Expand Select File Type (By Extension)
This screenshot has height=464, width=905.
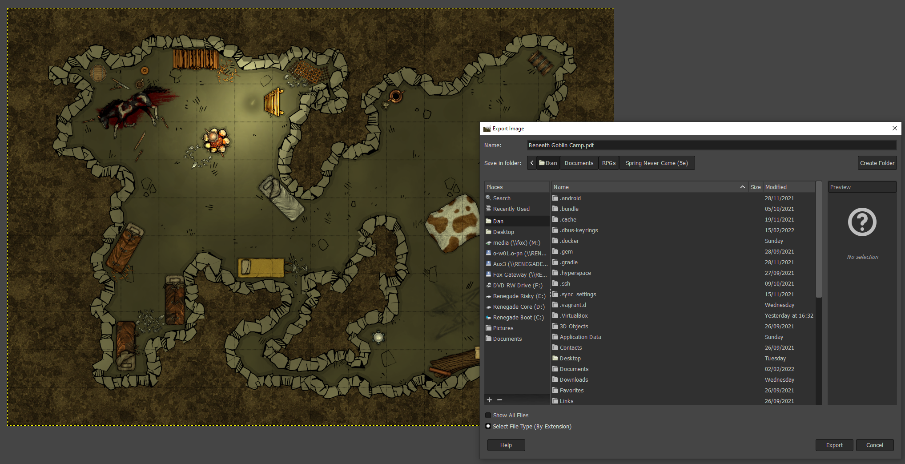[488, 426]
